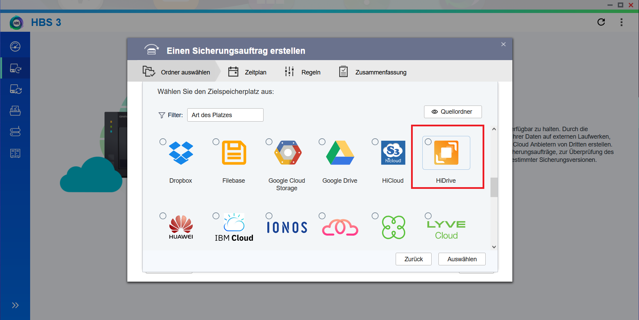The height and width of the screenshot is (320, 639).
Task: Click the HiDrive label text
Action: click(x=446, y=181)
